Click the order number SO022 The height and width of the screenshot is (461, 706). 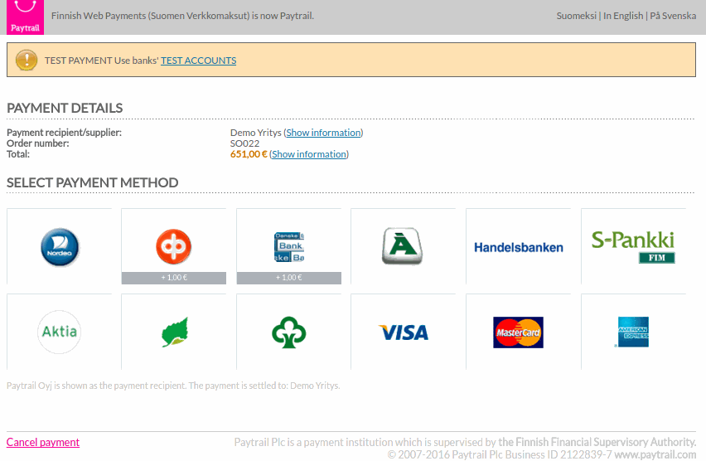pos(245,143)
